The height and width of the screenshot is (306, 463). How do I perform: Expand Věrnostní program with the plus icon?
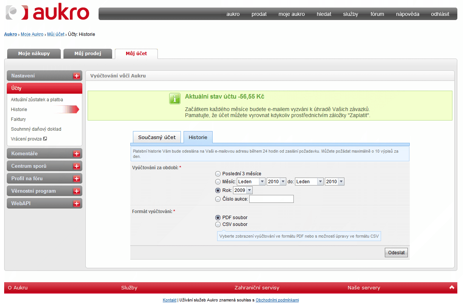pos(76,191)
